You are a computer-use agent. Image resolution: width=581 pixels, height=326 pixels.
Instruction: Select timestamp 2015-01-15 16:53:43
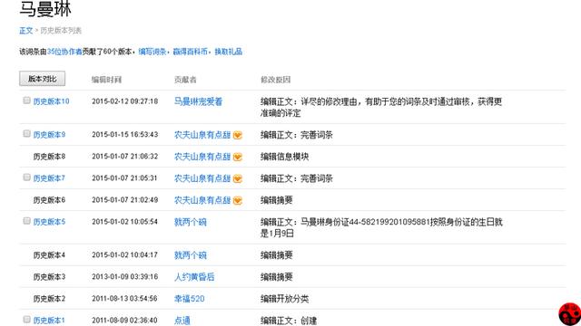click(125, 135)
